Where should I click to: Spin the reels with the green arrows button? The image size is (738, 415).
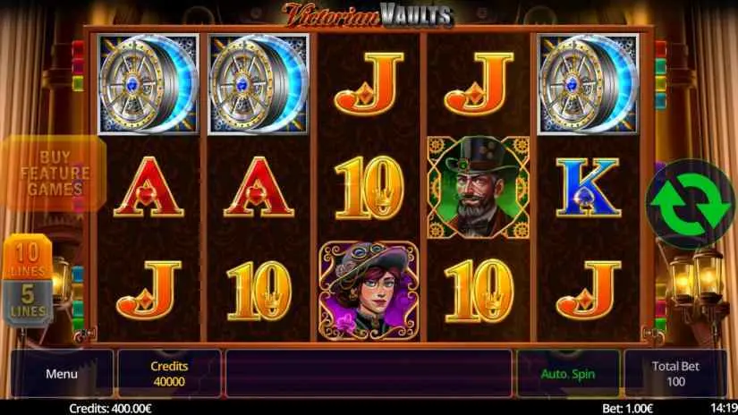point(690,204)
